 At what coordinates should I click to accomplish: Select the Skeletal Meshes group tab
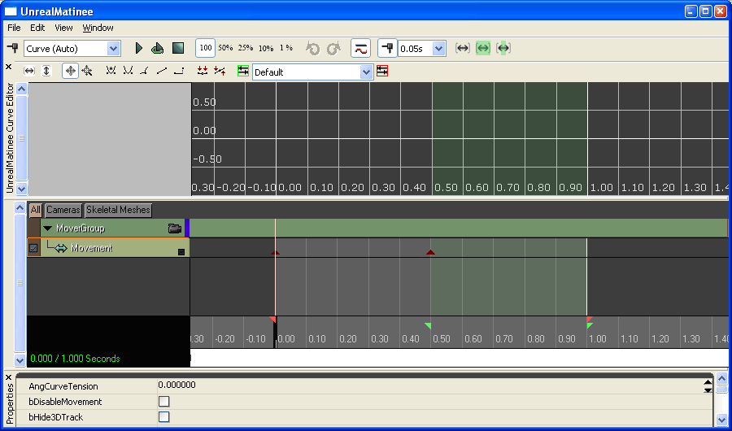[118, 210]
